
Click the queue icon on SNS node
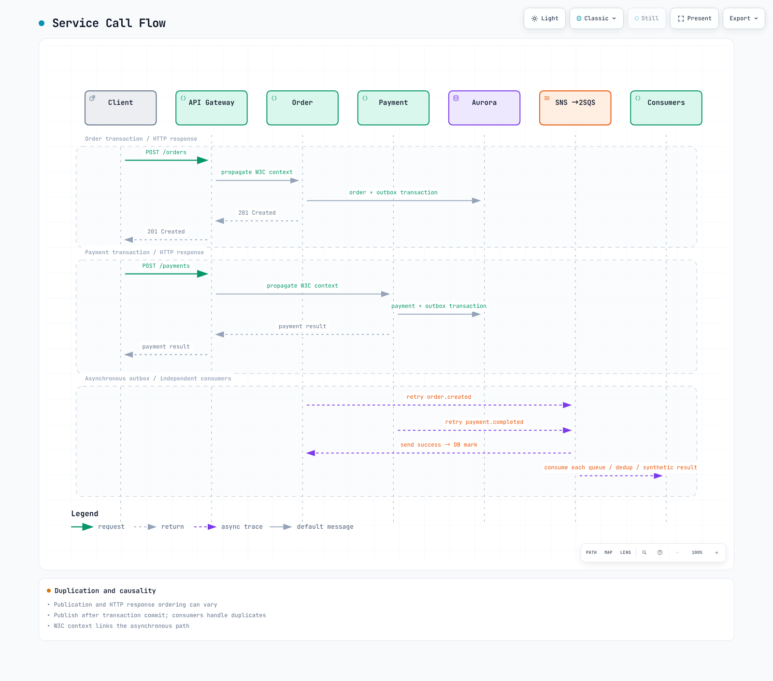click(x=547, y=98)
